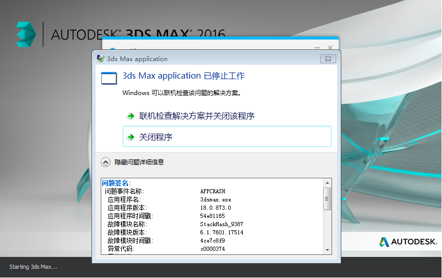This screenshot has height=278, width=442.
Task: Select the c0000374 exception code value
Action: click(213, 249)
